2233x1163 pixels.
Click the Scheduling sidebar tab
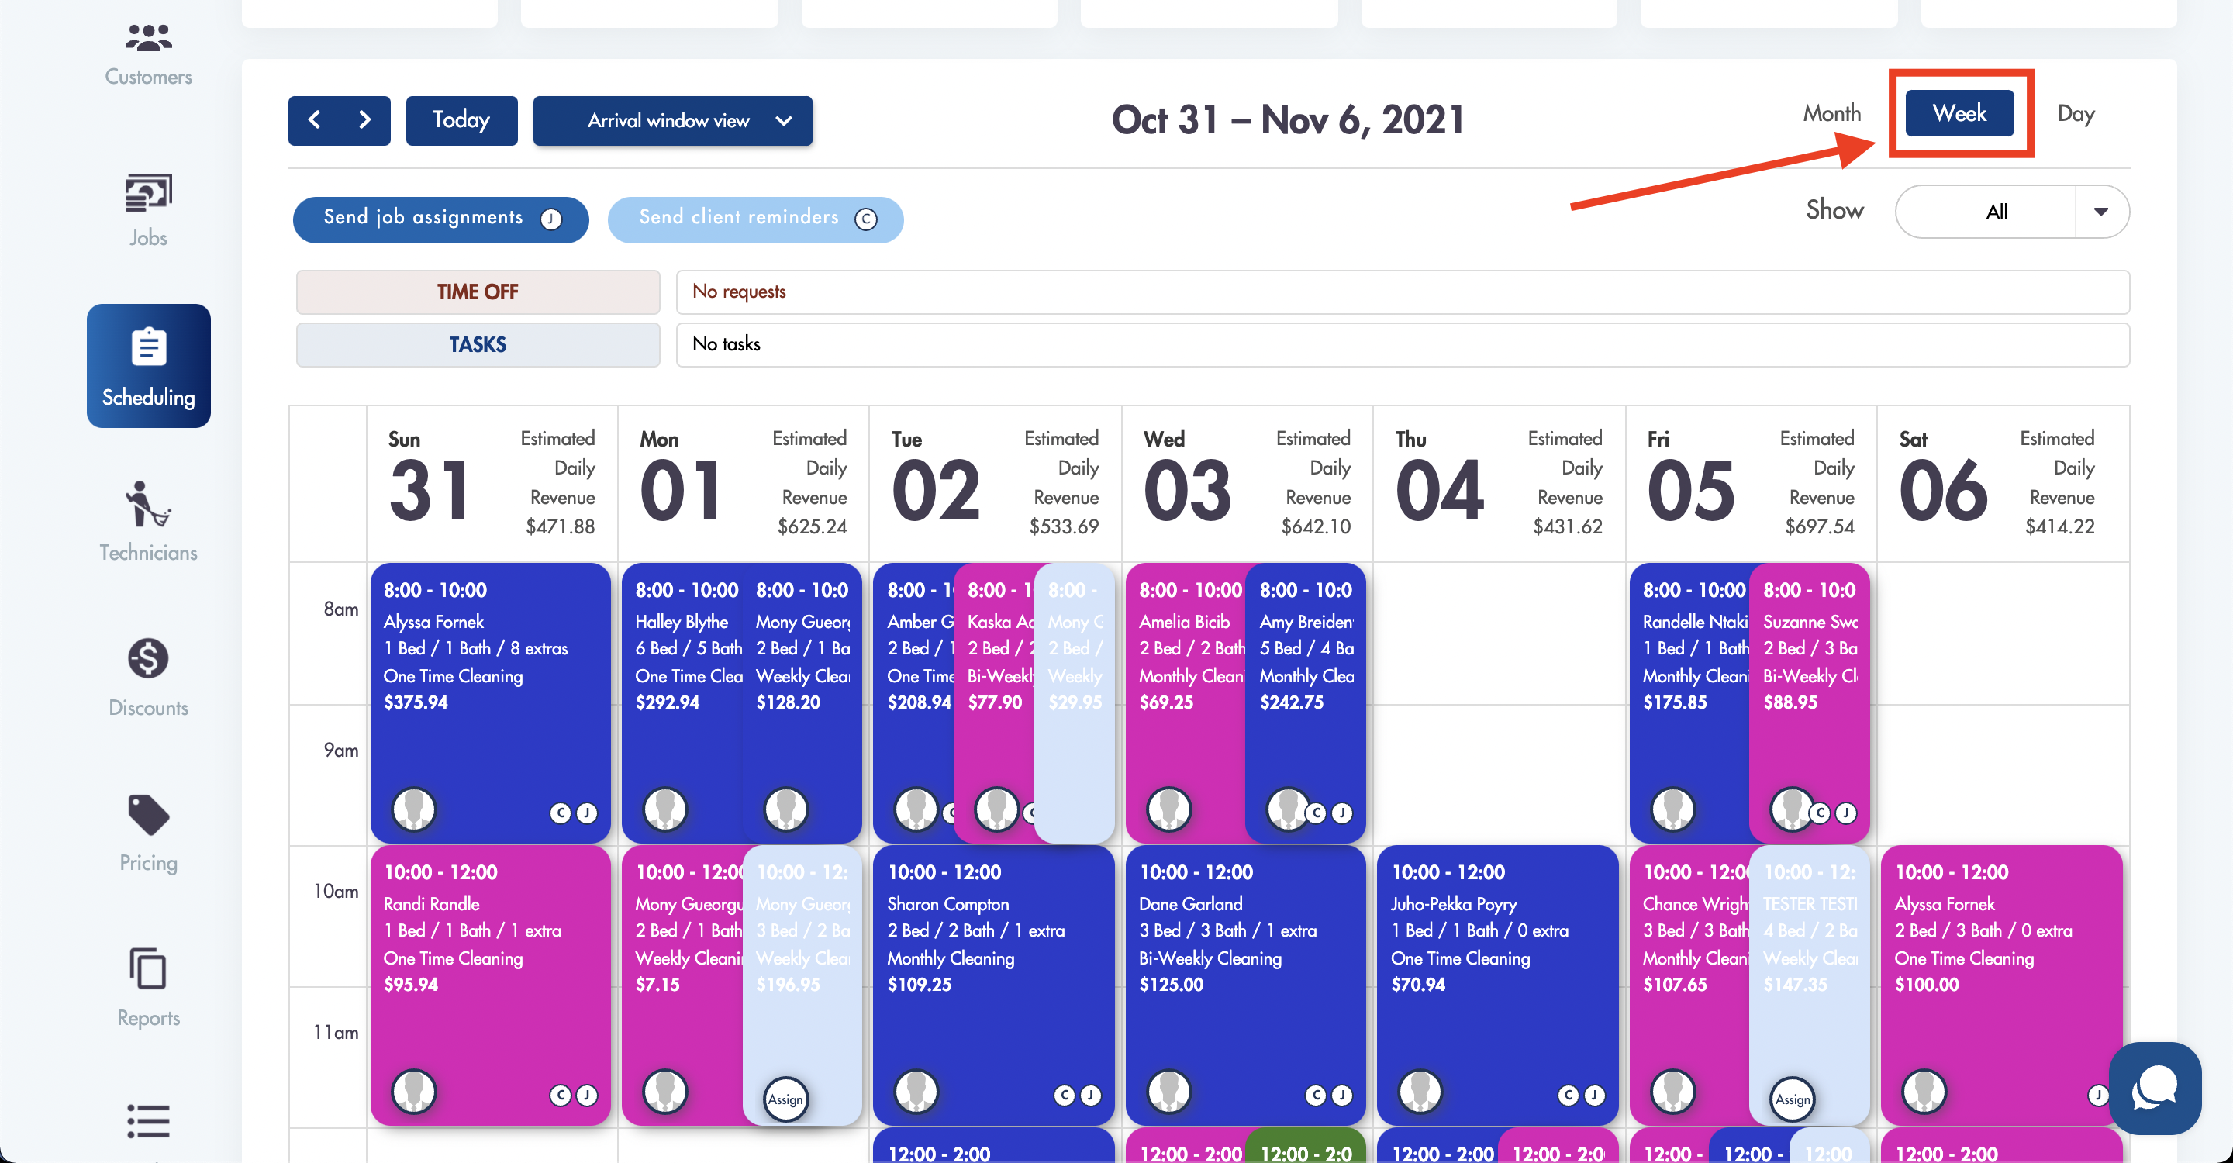pyautogui.click(x=148, y=366)
